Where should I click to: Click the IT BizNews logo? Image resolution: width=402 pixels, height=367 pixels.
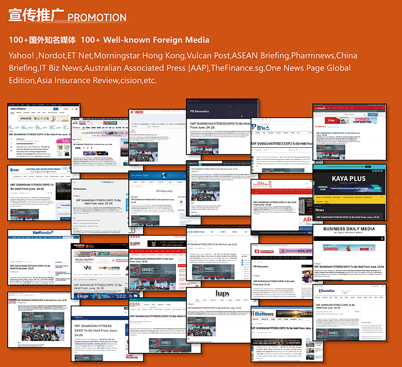pos(262,314)
